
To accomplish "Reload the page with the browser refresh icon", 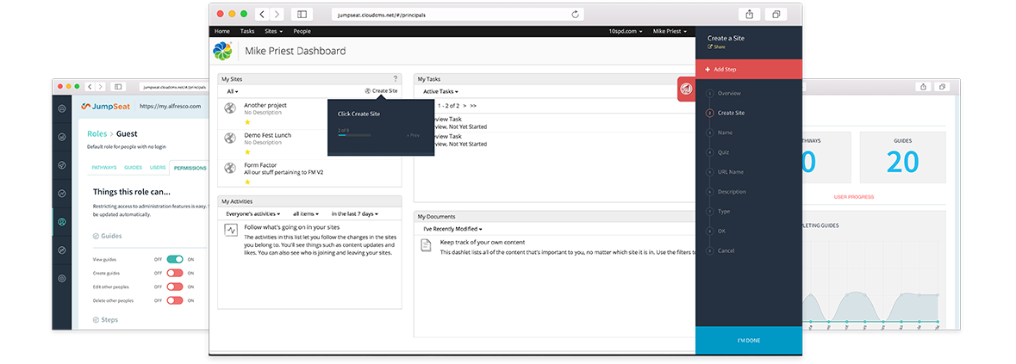I will pyautogui.click(x=575, y=15).
